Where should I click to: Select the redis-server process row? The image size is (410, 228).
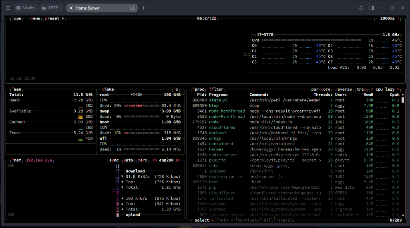click(x=296, y=155)
